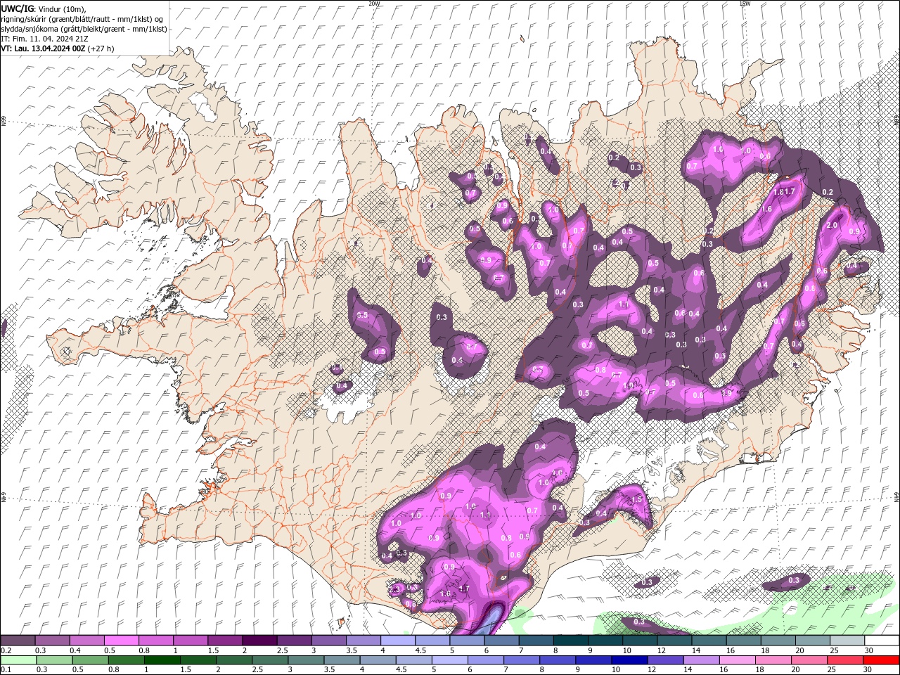Pick the top legend swatch labeled 4

[x=398, y=640]
